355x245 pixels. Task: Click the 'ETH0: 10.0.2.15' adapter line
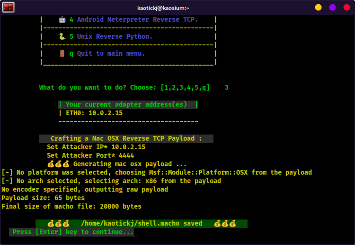point(94,113)
